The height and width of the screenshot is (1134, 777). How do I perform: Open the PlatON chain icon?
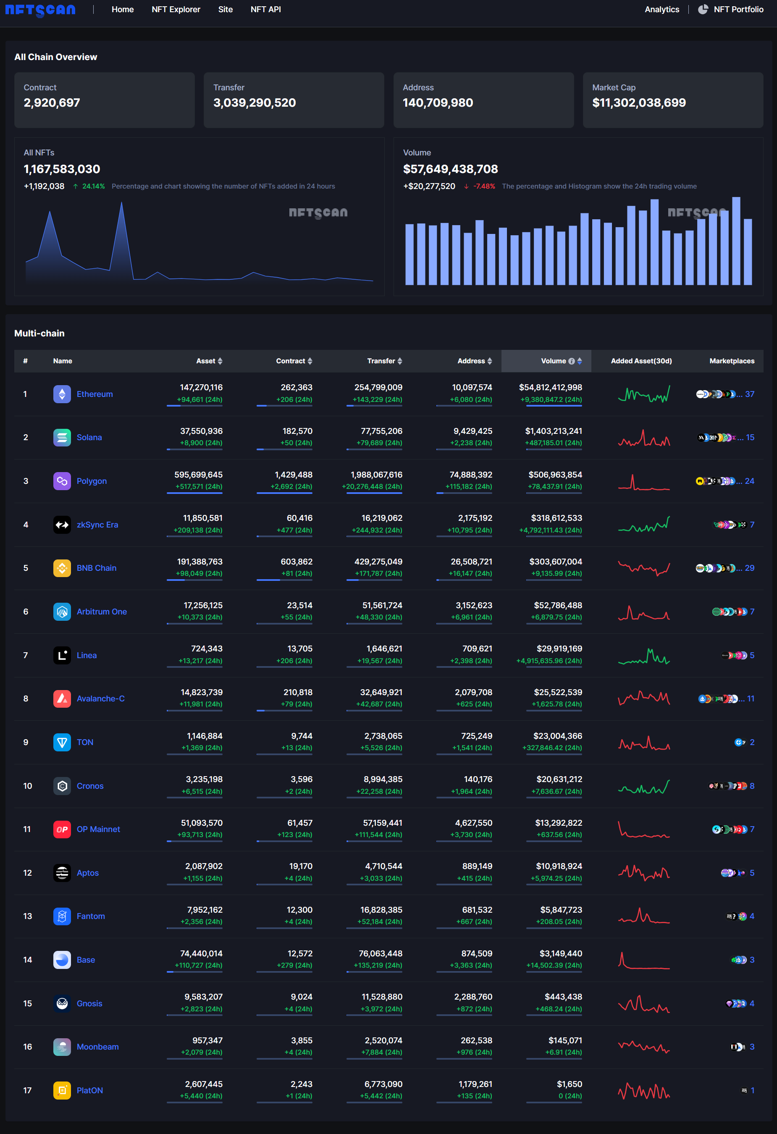tap(62, 1090)
